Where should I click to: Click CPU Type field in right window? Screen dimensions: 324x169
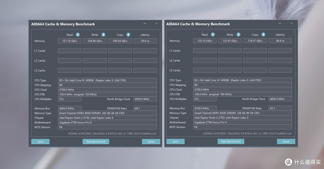tap(243, 80)
